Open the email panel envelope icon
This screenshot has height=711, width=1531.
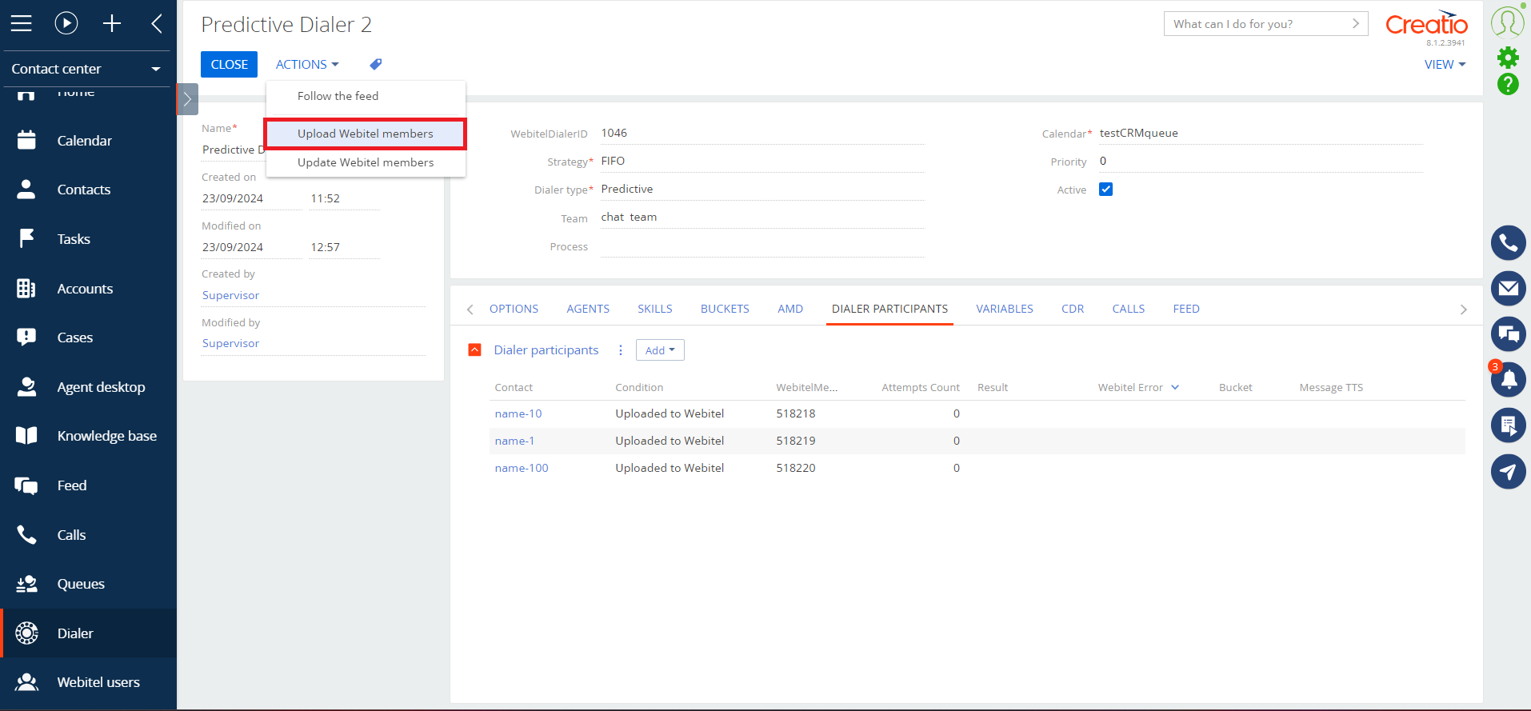[1509, 288]
